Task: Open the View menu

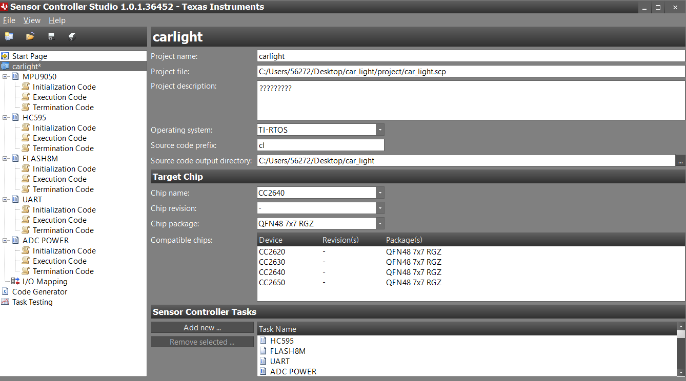Action: coord(32,20)
